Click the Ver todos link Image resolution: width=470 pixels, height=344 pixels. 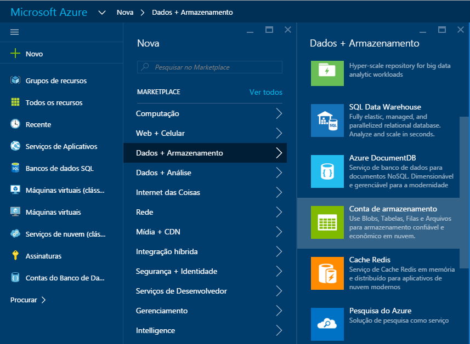point(266,92)
